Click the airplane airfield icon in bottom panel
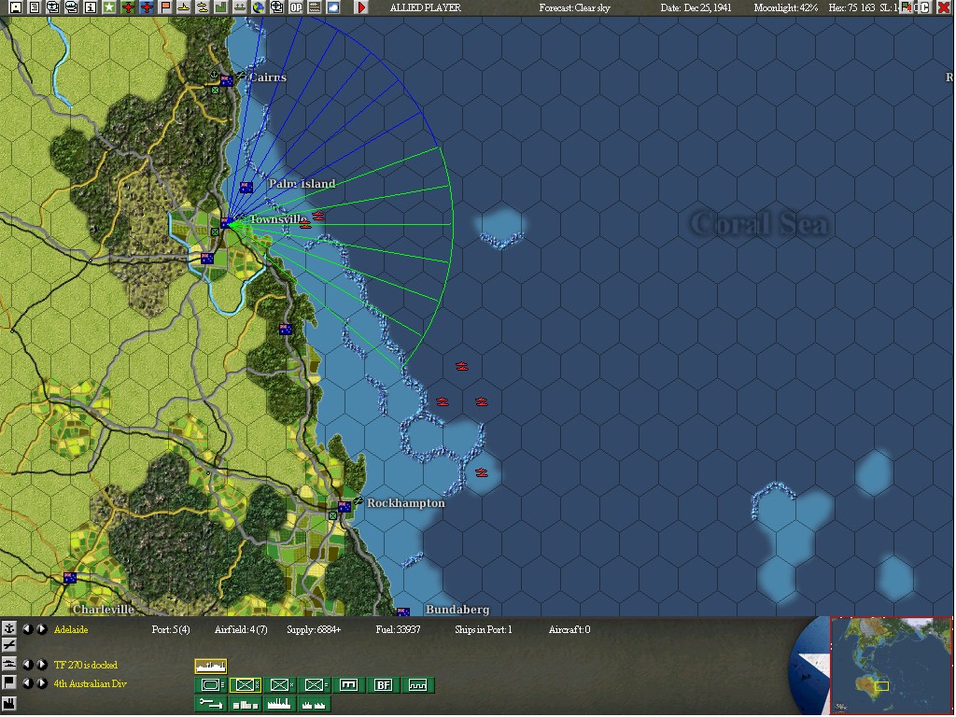This screenshot has height=717, width=956. click(8, 645)
